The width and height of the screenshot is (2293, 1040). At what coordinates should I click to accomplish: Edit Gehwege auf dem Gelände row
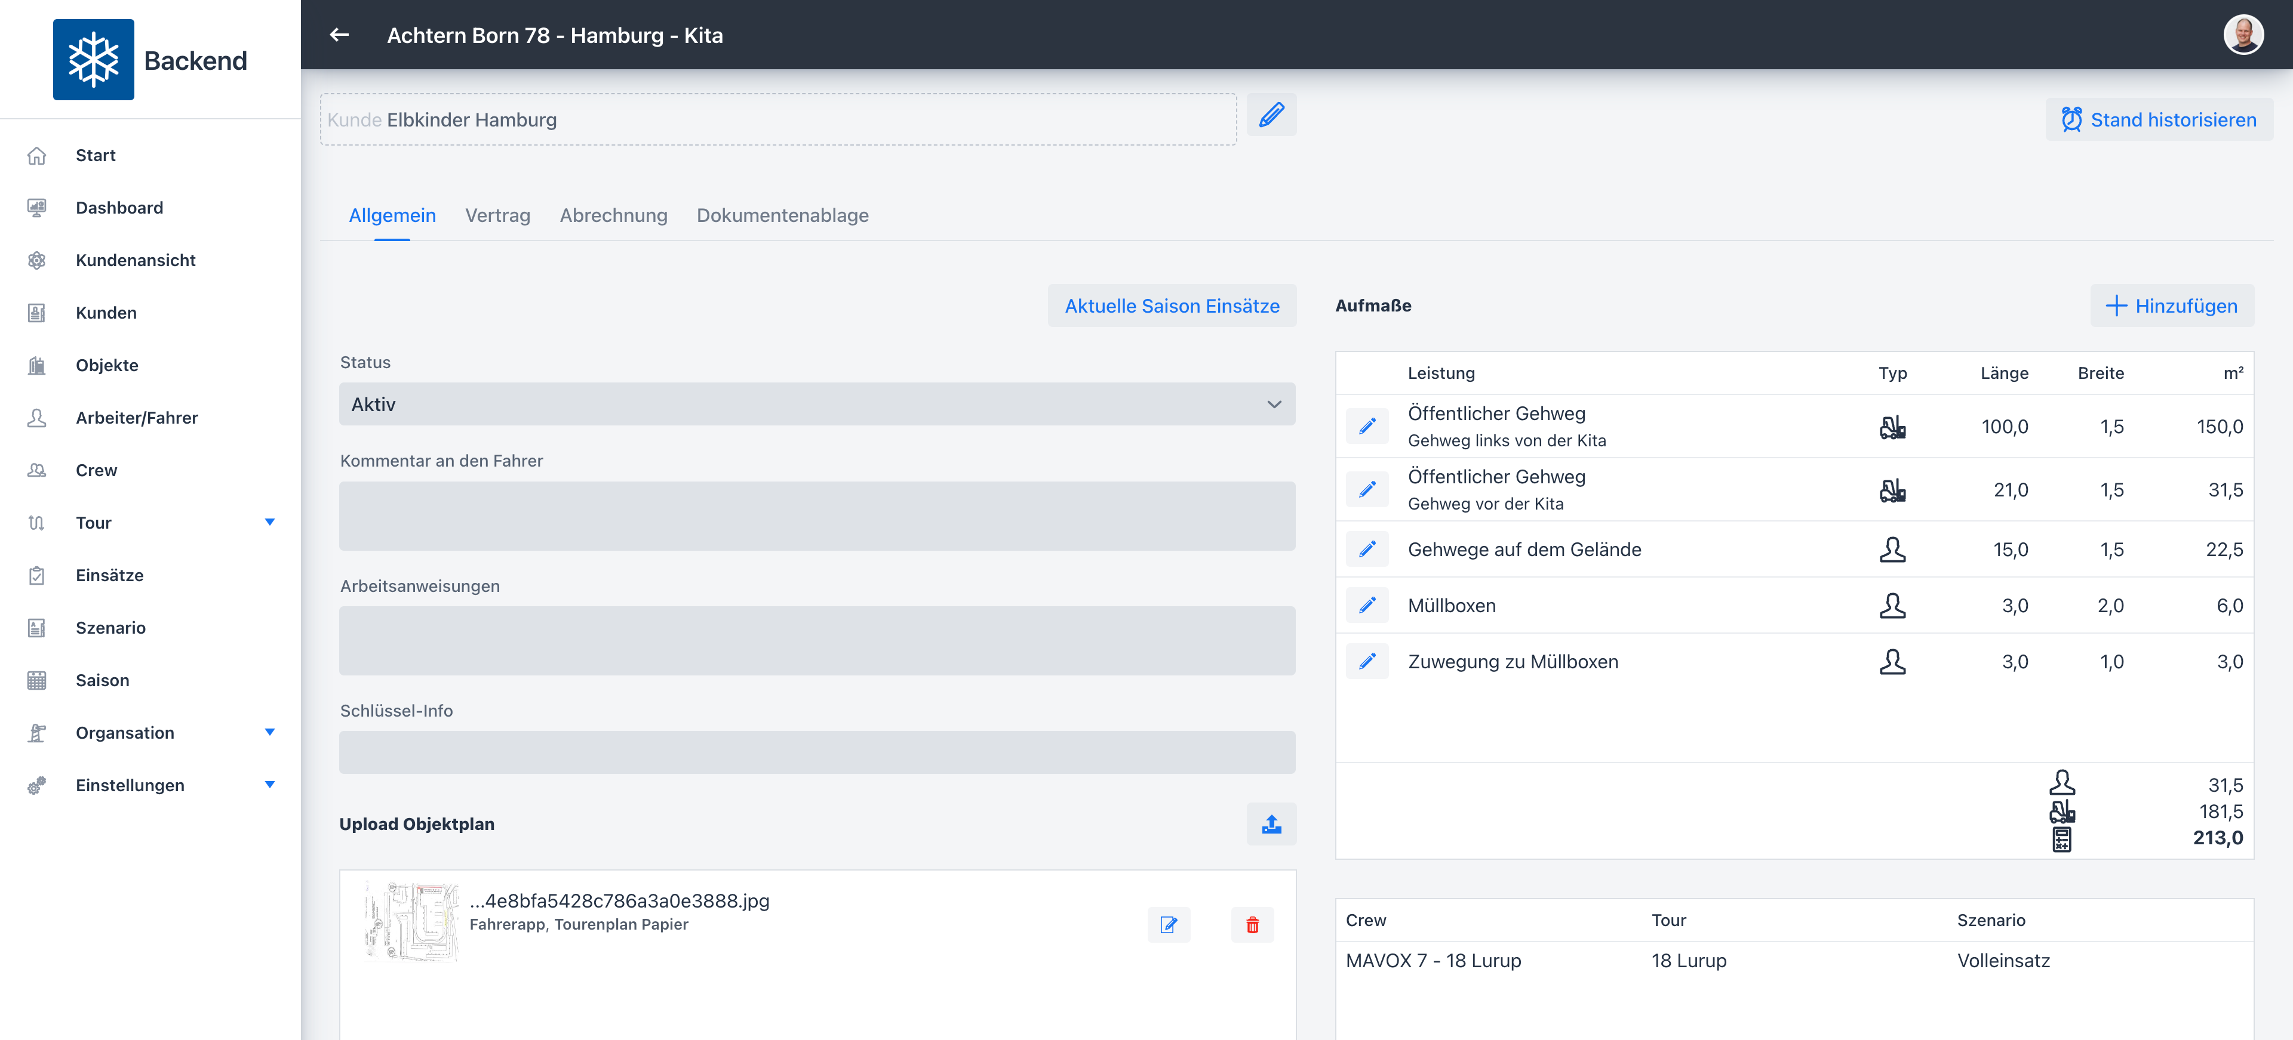(x=1366, y=550)
